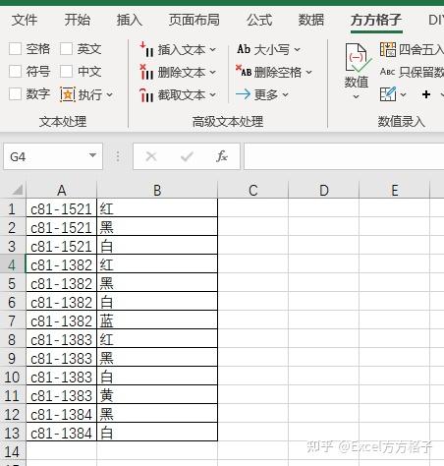Expand the 执行 dropdown arrow
Screen dimensions: 444x466
[x=110, y=95]
